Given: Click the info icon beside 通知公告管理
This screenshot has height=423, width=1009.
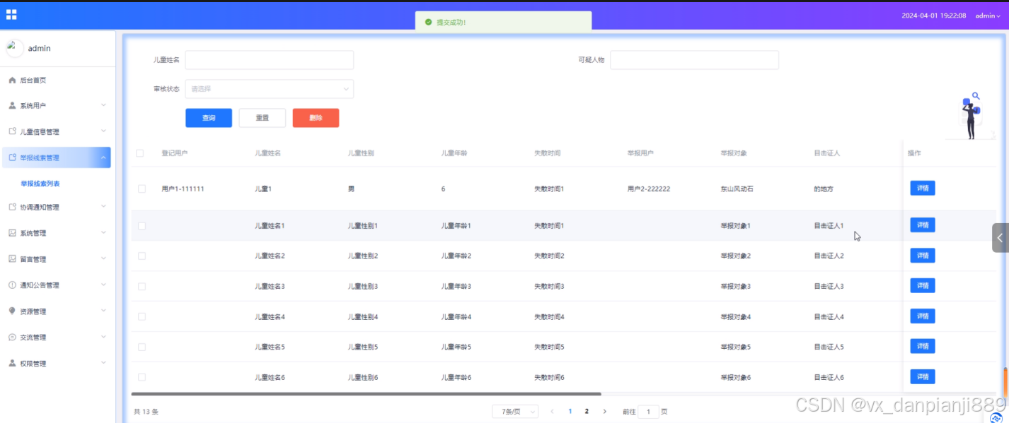Looking at the screenshot, I should (x=12, y=285).
